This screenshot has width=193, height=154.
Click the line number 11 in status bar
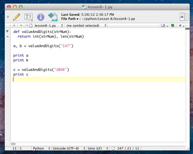tap(15, 148)
